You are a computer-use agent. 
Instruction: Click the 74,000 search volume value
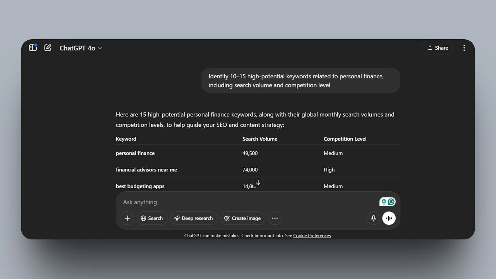pos(250,170)
